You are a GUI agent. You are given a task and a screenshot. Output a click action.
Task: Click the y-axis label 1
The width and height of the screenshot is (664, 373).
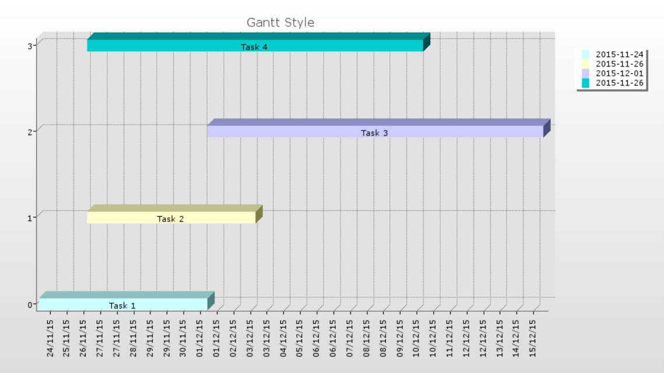click(x=30, y=219)
